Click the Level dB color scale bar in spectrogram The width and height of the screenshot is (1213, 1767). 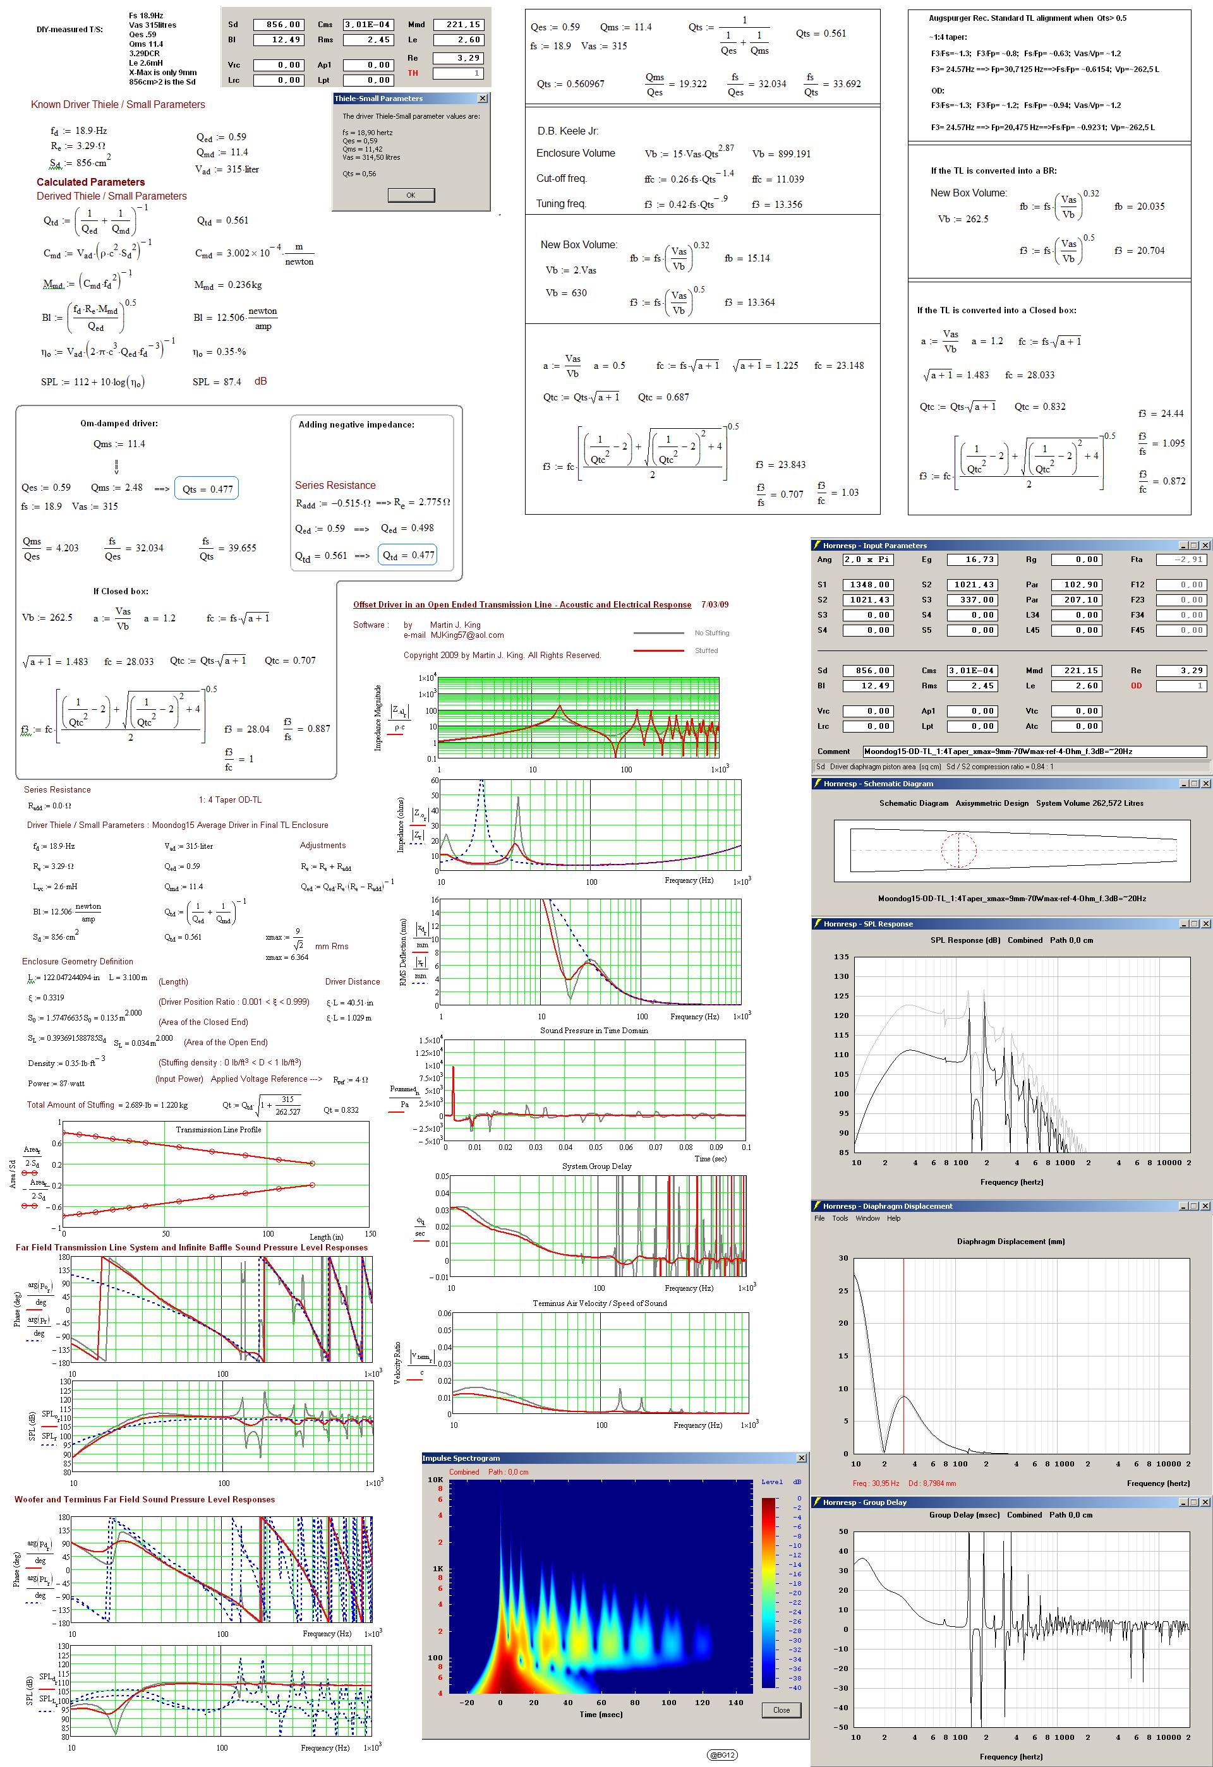click(x=770, y=1593)
